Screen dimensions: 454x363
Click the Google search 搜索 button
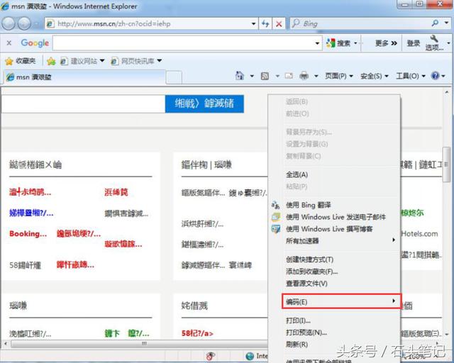(339, 43)
